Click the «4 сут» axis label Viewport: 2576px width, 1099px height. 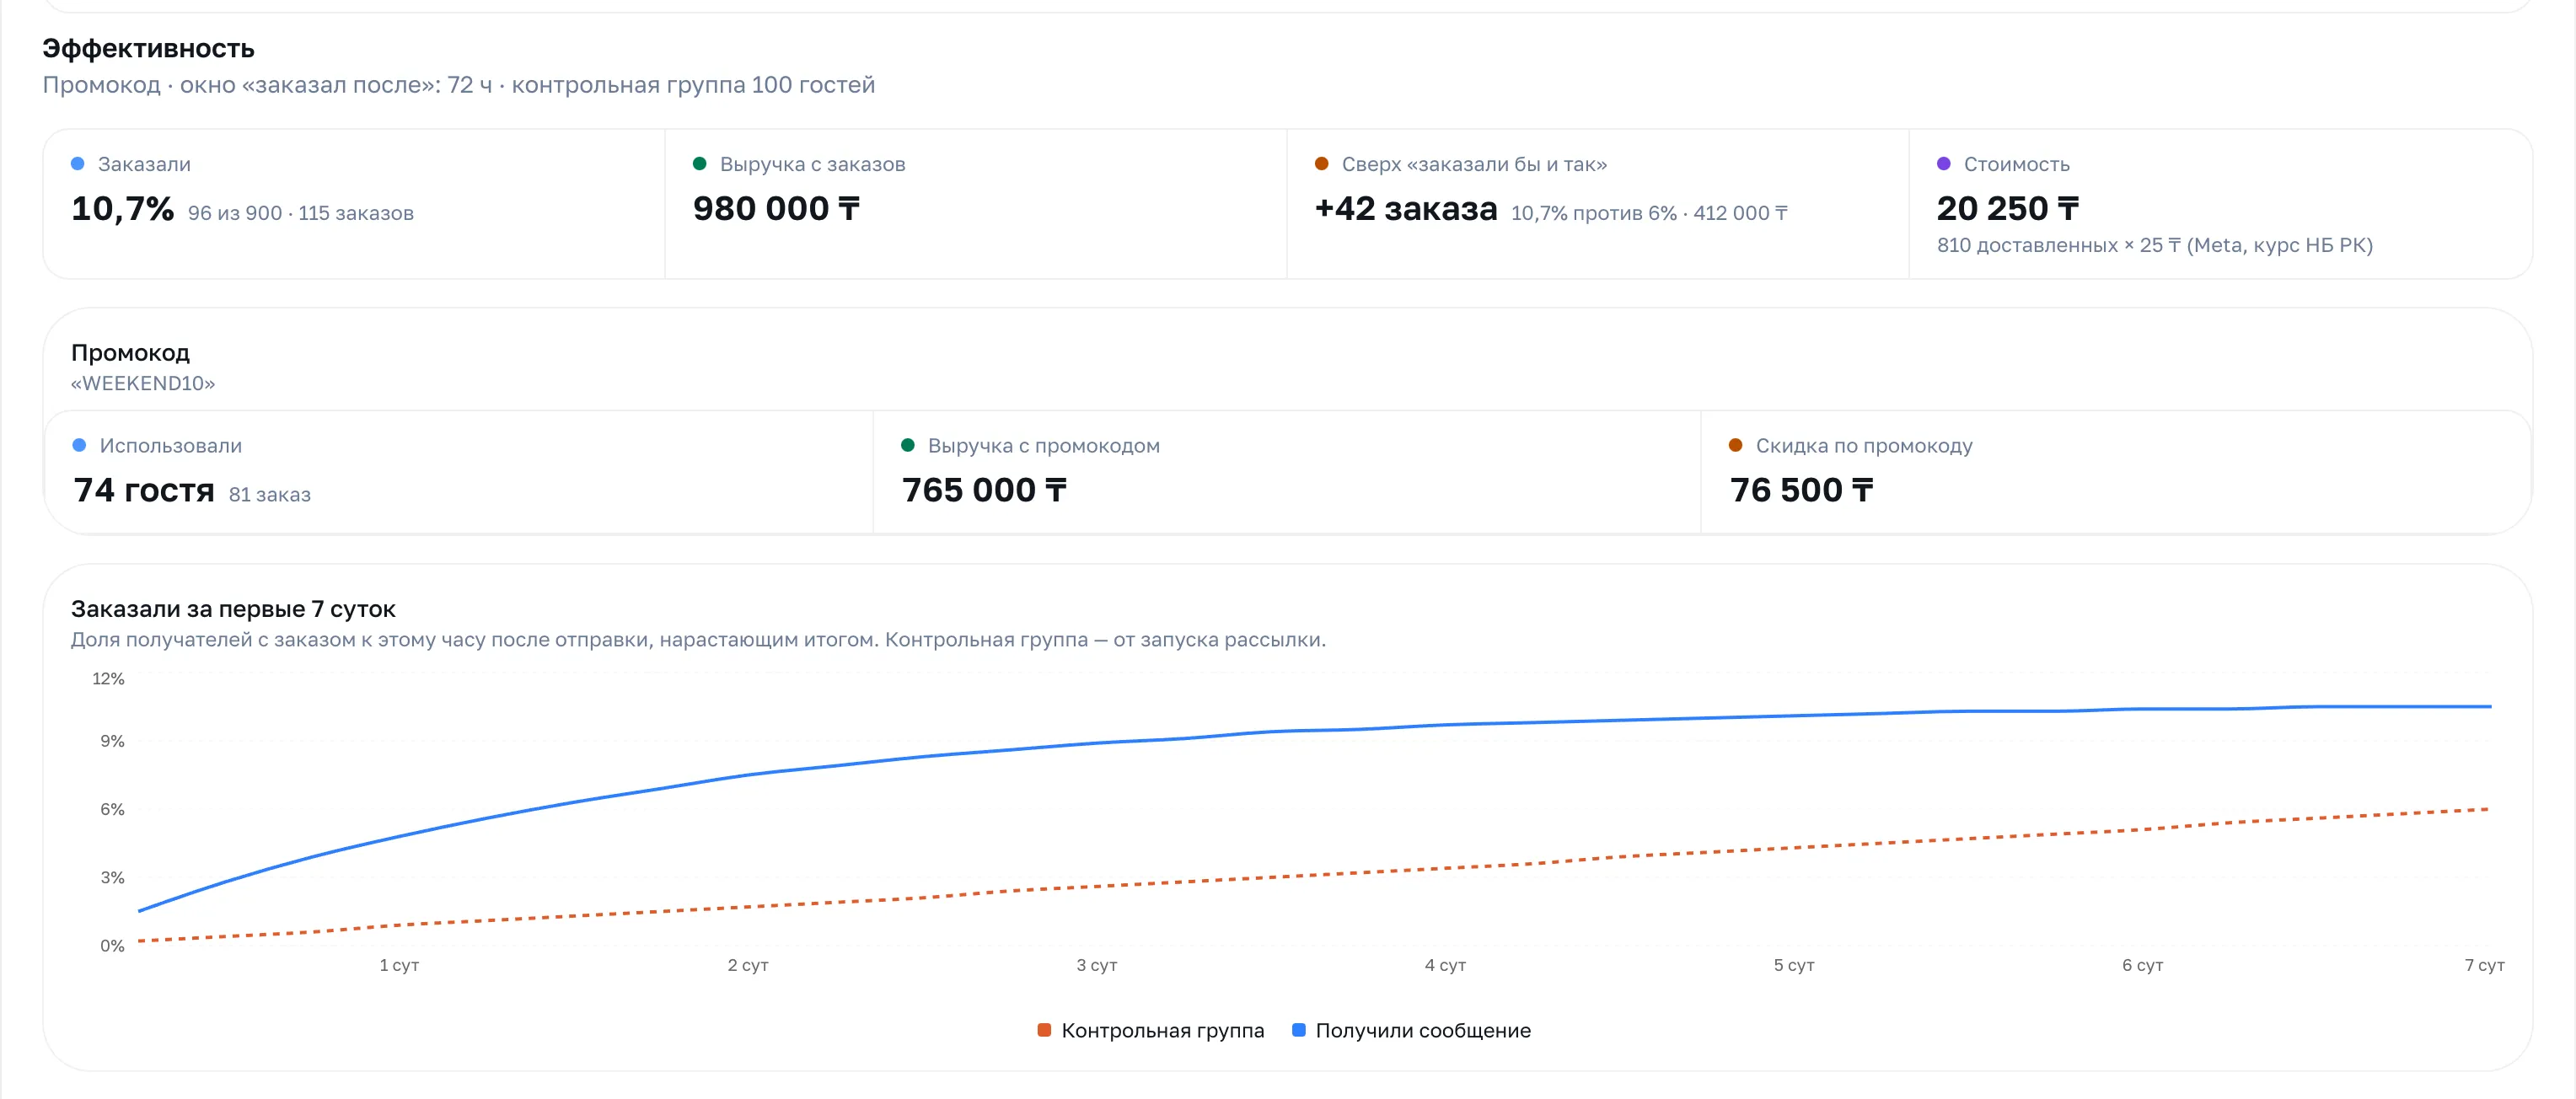[x=1445, y=965]
